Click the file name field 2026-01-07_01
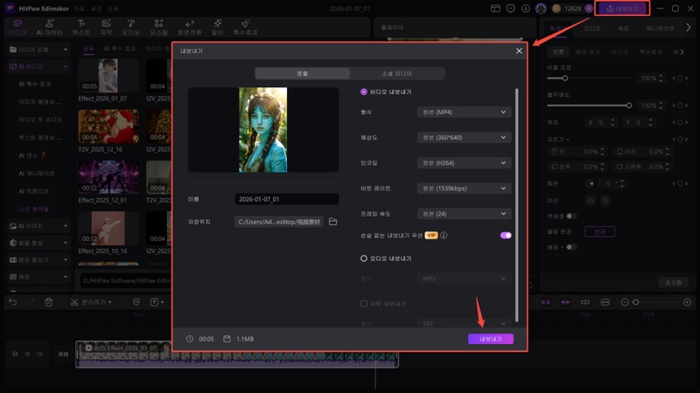This screenshot has width=700, height=393. click(x=286, y=199)
